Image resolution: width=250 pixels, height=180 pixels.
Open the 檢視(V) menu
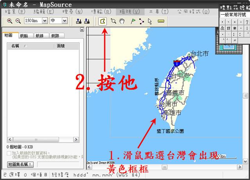point(130,12)
